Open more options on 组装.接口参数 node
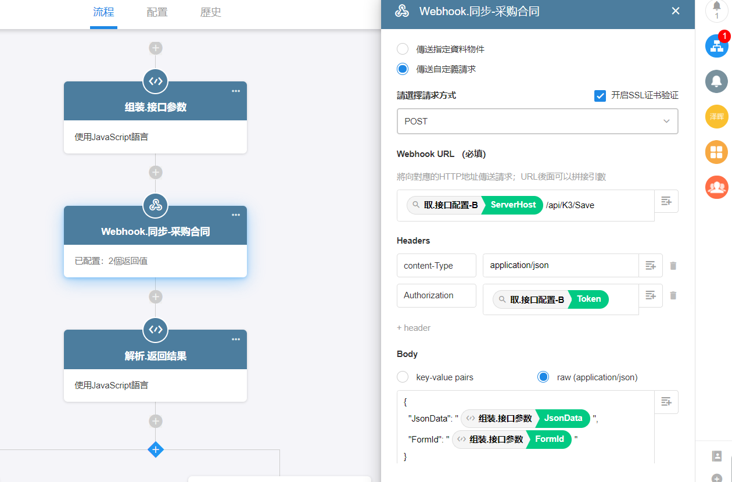732x482 pixels. coord(236,91)
